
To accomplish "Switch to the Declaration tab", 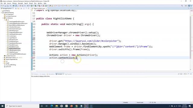I will coord(51,74).
